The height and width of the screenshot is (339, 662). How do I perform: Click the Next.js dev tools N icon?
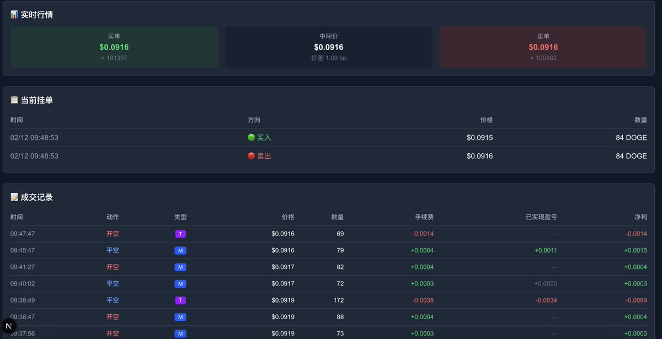pyautogui.click(x=8, y=326)
